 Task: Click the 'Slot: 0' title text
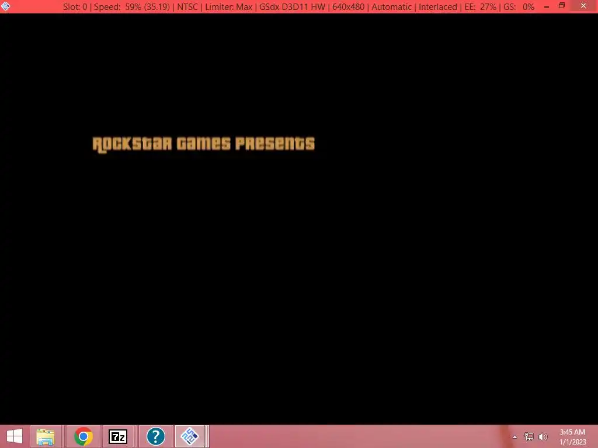click(x=75, y=7)
